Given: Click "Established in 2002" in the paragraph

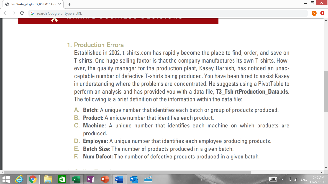Looking at the screenshot, I should [x=97, y=53].
